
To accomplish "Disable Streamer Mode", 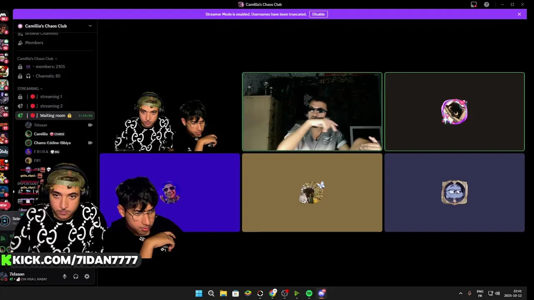I will (318, 14).
